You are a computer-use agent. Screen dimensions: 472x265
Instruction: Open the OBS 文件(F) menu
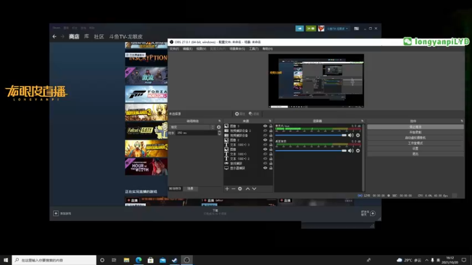[174, 49]
